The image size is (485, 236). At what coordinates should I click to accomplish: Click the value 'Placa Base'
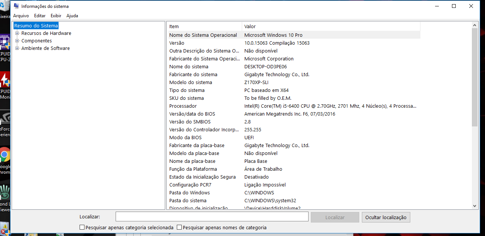(x=256, y=161)
